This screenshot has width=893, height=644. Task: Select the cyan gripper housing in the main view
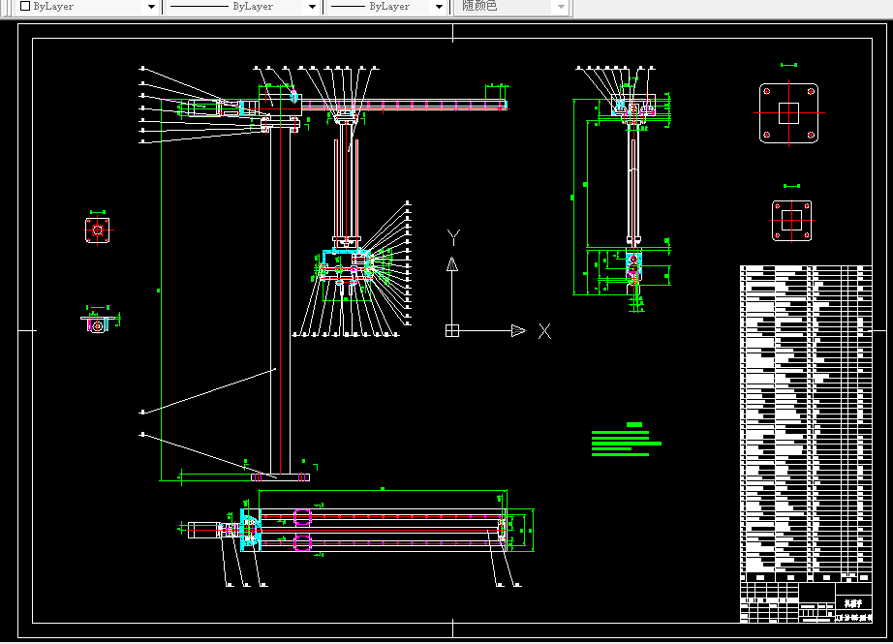tap(347, 264)
